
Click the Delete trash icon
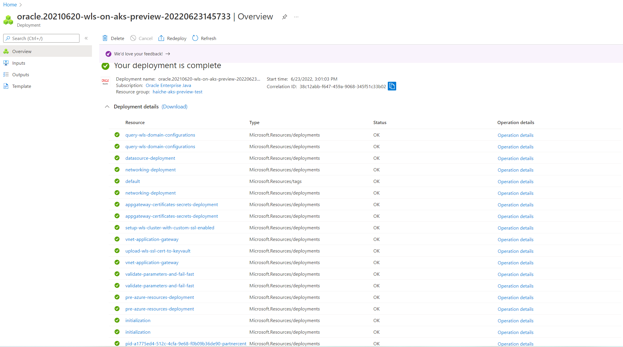(105, 38)
